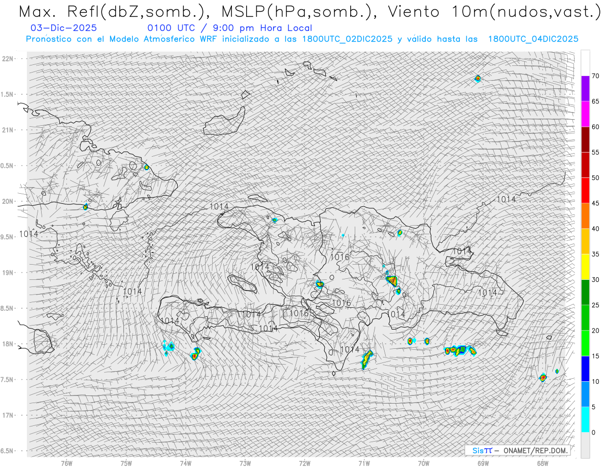
Task: Click the '30' value on the color scale
Action: click(595, 279)
